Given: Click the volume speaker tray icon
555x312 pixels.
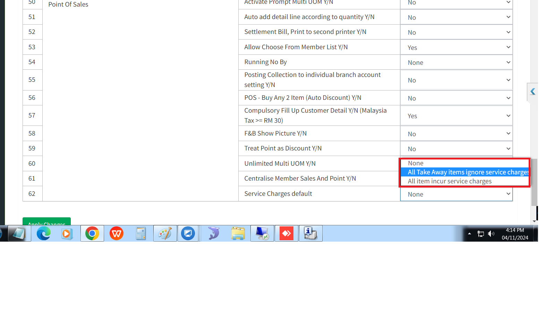Looking at the screenshot, I should 491,234.
